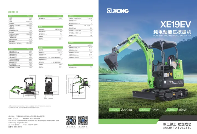The image size is (197, 134).
Task: Select the pilot system pressure value 3.5
Action: 91,52
